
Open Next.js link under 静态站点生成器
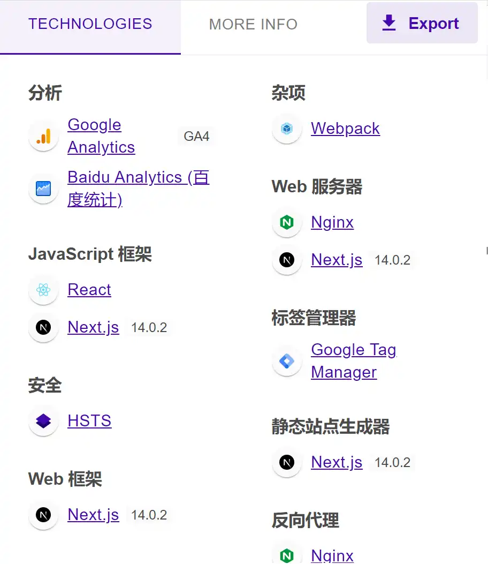337,462
